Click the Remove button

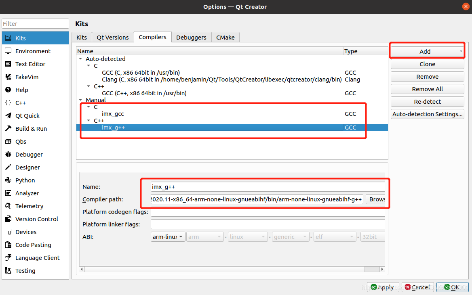427,77
